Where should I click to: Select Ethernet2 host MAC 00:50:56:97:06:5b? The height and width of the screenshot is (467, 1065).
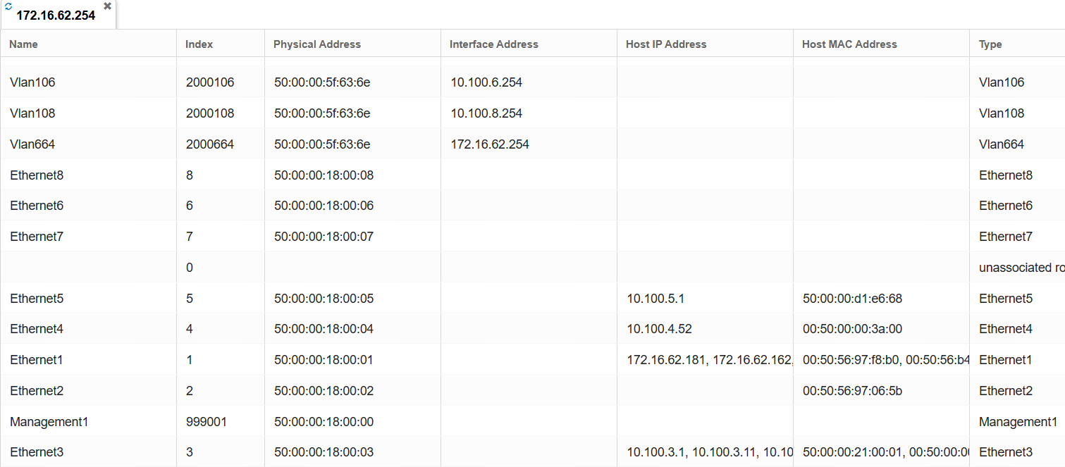852,391
